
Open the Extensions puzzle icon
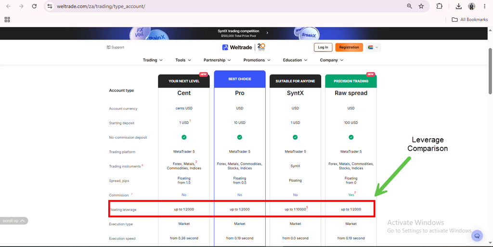pos(439,6)
